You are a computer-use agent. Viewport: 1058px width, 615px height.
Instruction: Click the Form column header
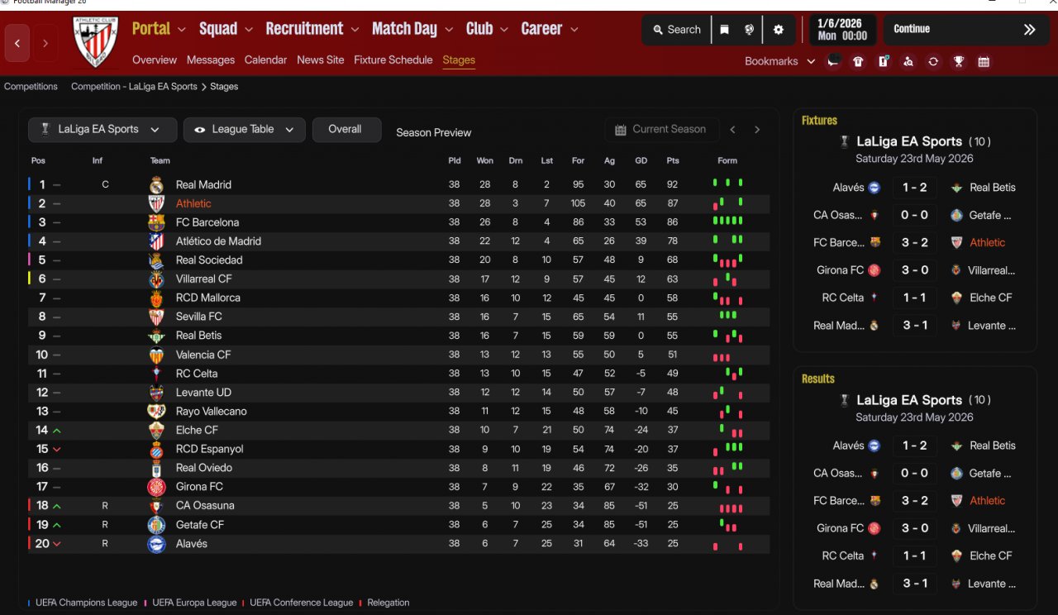click(727, 160)
